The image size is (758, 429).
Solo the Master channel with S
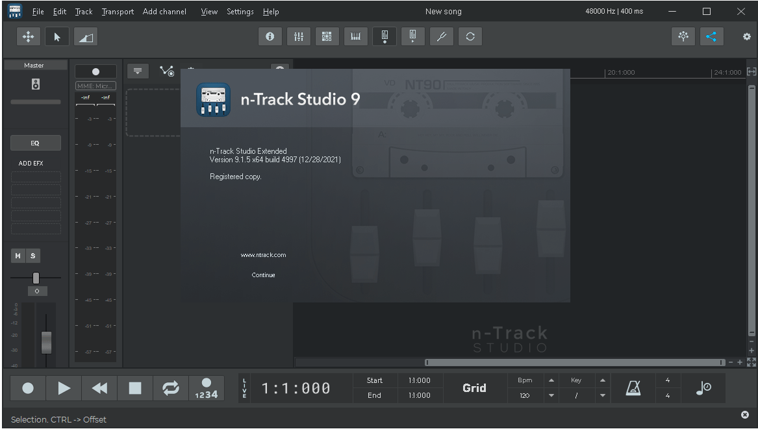(33, 256)
